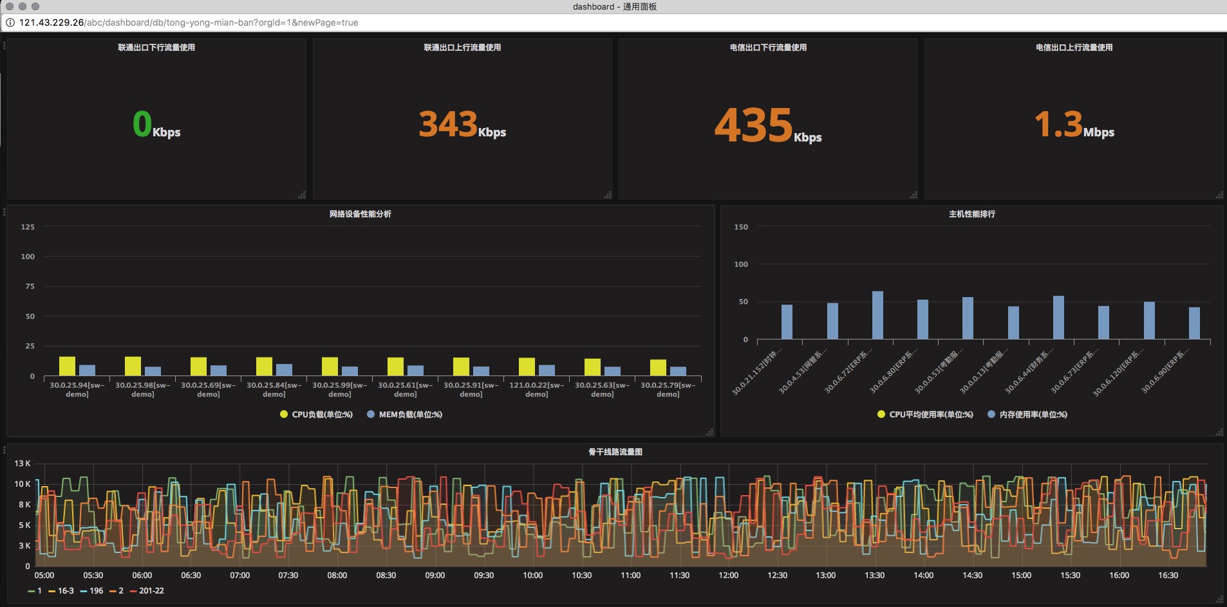Click resize grip of 联通出口下行流量使用 panel

tap(301, 195)
